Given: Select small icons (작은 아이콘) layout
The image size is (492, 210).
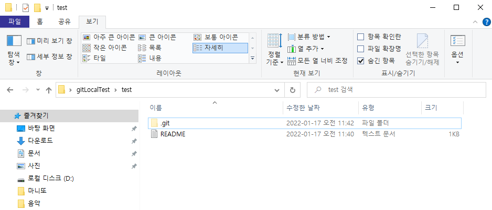Looking at the screenshot, I should coord(104,48).
